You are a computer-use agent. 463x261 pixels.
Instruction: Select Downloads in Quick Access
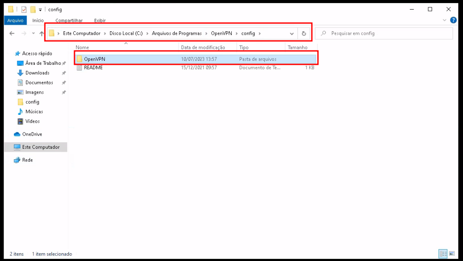click(x=37, y=73)
